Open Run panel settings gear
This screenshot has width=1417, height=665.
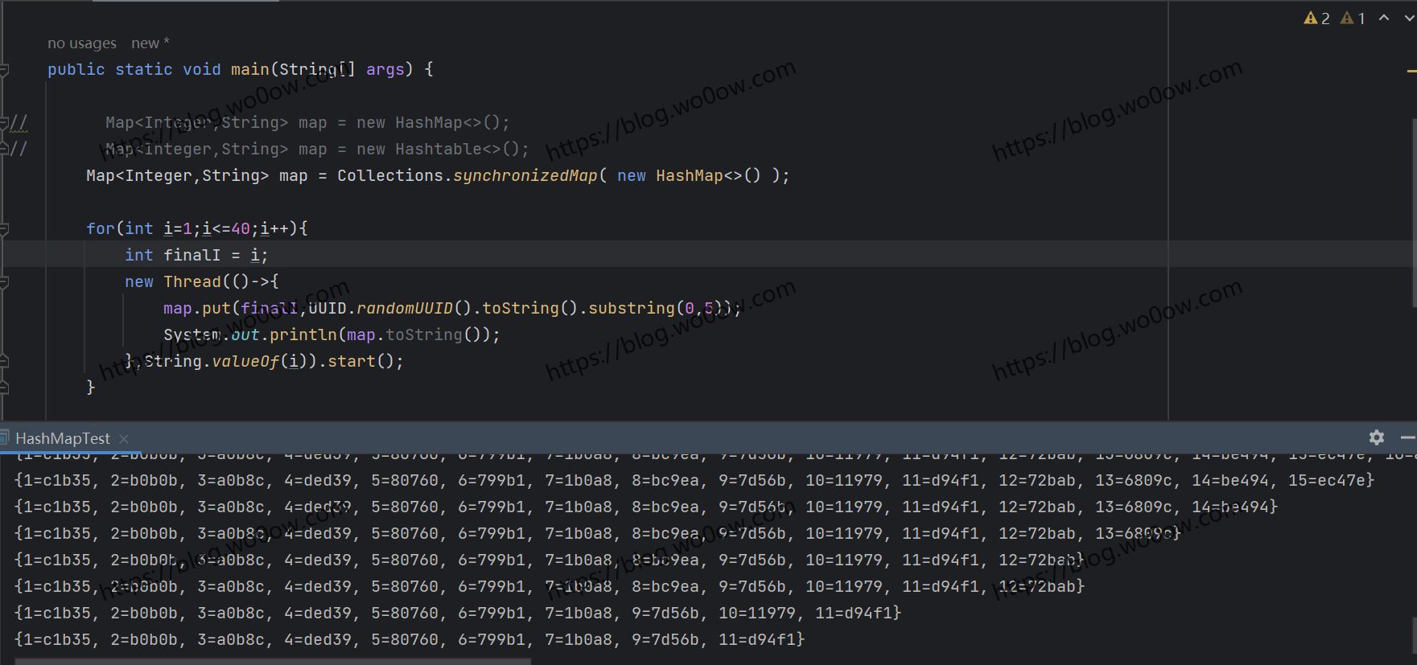point(1377,437)
